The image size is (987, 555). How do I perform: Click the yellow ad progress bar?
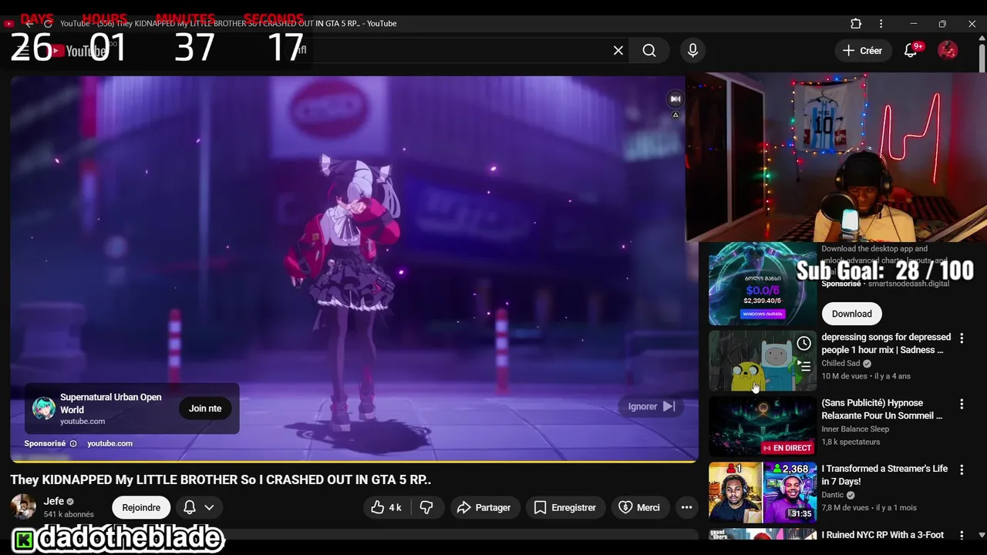click(x=354, y=461)
